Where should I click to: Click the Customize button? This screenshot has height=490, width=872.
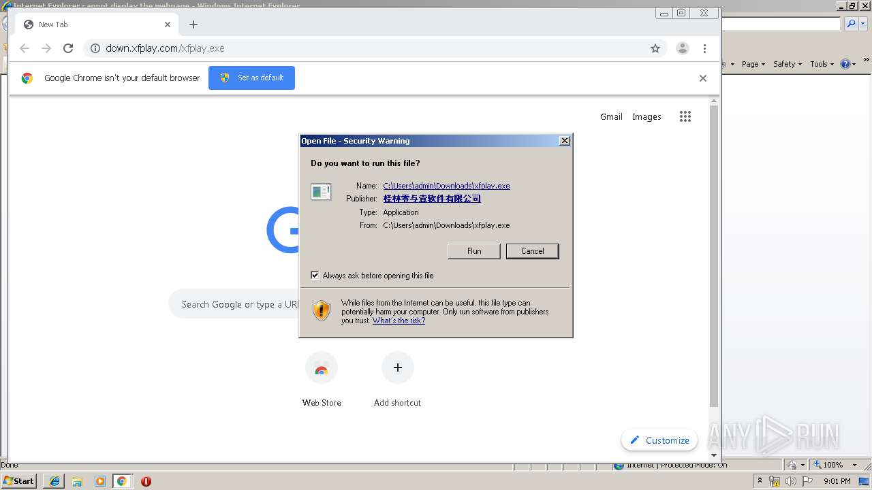click(659, 440)
